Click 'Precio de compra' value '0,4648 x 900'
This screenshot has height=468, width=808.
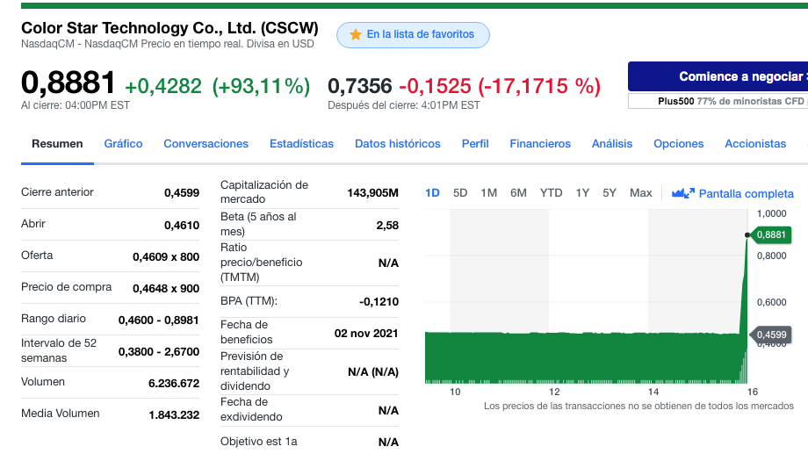166,289
